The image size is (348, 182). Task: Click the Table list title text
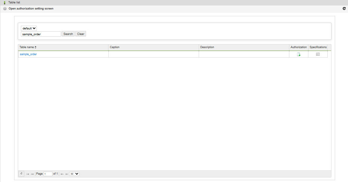click(x=14, y=2)
